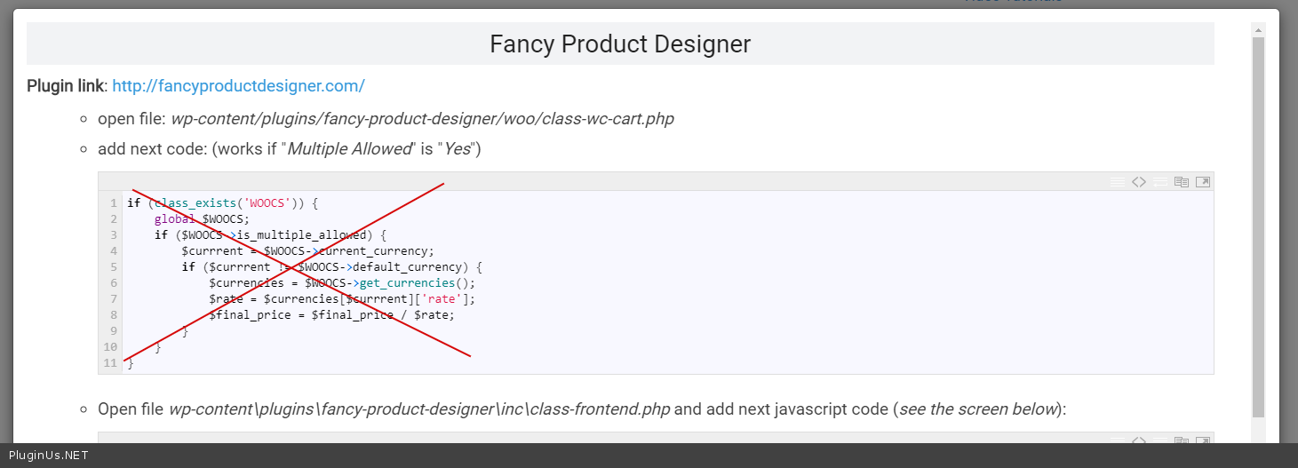Viewport: 1298px width, 468px height.
Task: Toggle plain code view in first code block
Action: pyautogui.click(x=1139, y=182)
